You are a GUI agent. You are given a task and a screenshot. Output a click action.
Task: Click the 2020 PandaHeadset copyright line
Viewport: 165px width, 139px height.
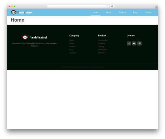82,67
